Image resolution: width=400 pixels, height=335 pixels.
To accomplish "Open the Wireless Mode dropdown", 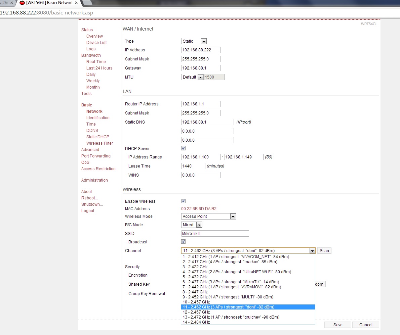I will click(209, 217).
